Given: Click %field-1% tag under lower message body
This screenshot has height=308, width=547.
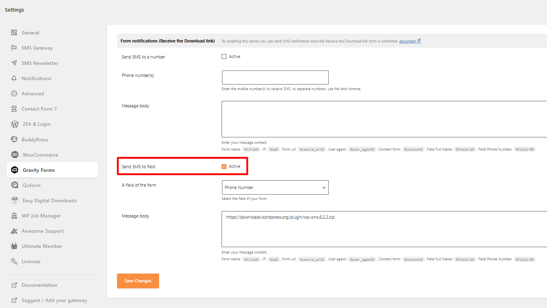Looking at the screenshot, I should [465, 260].
